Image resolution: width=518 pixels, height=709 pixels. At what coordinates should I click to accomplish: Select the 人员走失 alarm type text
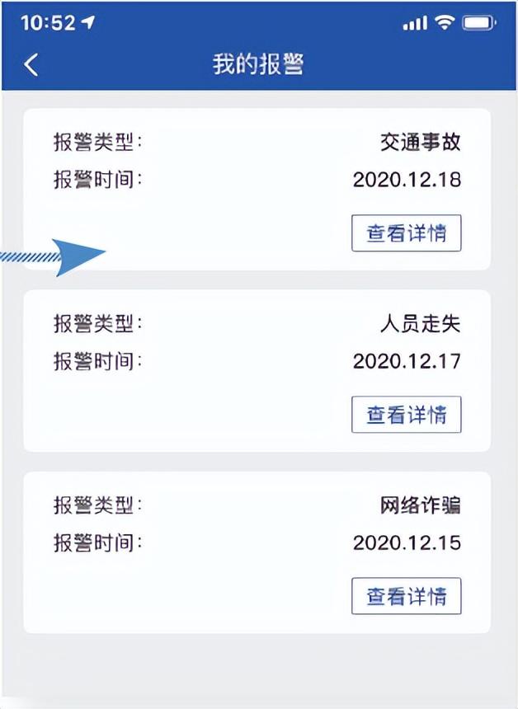[420, 324]
